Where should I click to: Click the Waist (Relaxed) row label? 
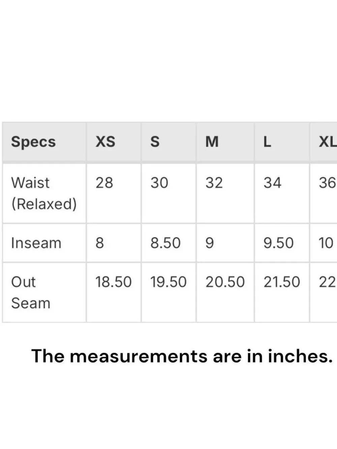click(44, 193)
